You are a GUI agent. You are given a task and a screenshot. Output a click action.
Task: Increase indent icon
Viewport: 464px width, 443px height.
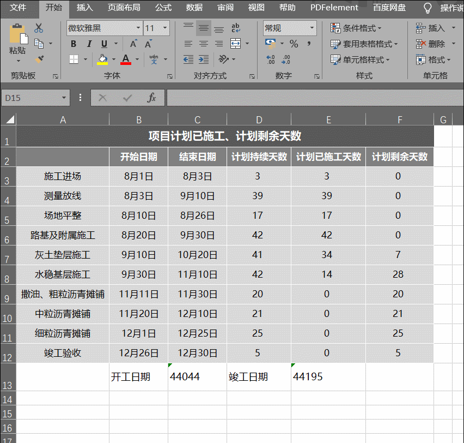coord(204,59)
